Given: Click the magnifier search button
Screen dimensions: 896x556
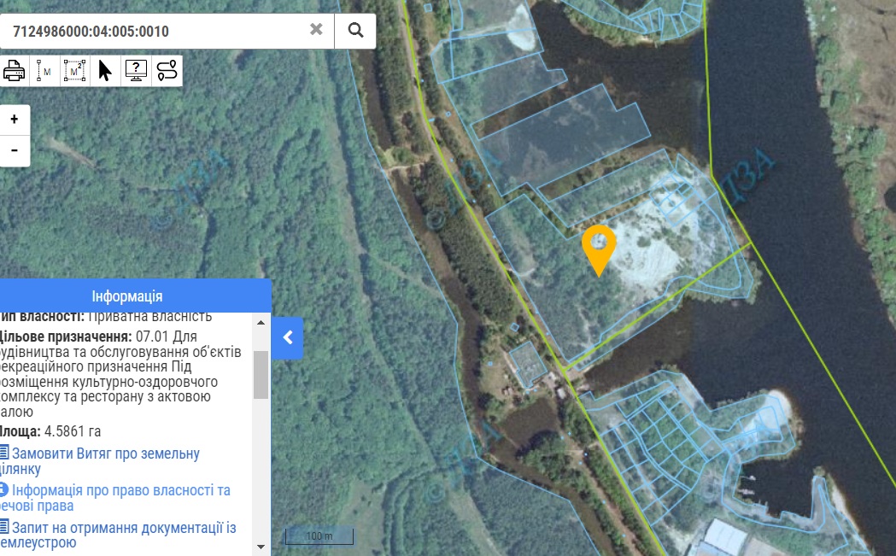Looking at the screenshot, I should [355, 31].
